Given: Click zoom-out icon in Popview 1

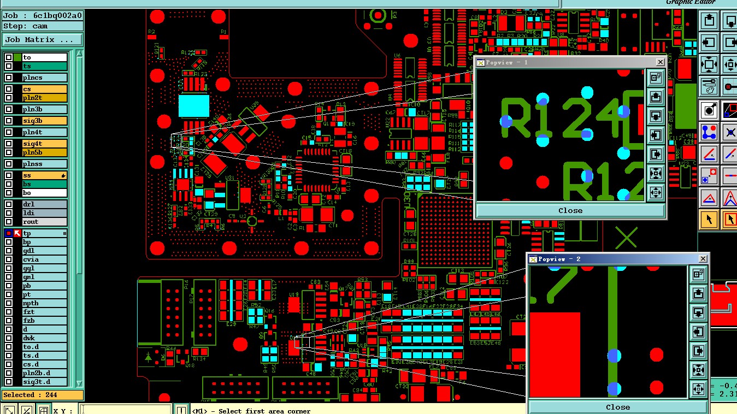Looking at the screenshot, I should click(656, 192).
